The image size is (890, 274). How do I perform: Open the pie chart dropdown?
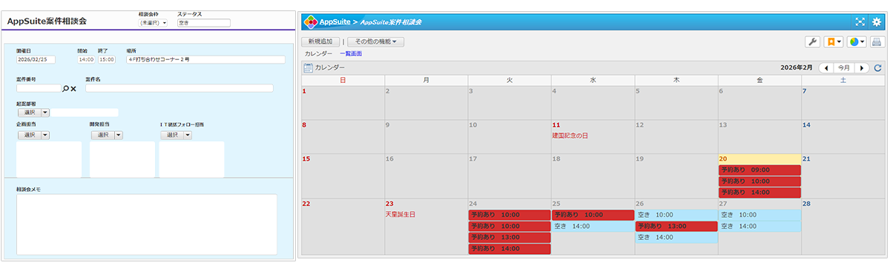(x=857, y=42)
